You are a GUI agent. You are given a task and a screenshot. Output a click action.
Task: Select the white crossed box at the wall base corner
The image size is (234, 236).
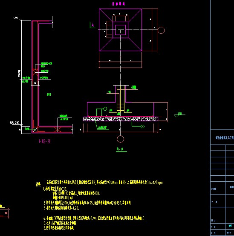[35, 130]
